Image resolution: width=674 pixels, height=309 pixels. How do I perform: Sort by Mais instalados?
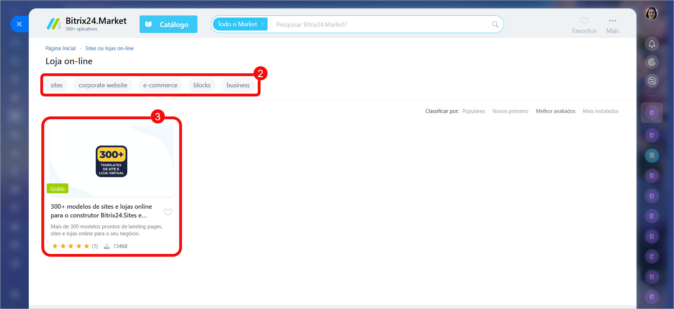click(600, 111)
